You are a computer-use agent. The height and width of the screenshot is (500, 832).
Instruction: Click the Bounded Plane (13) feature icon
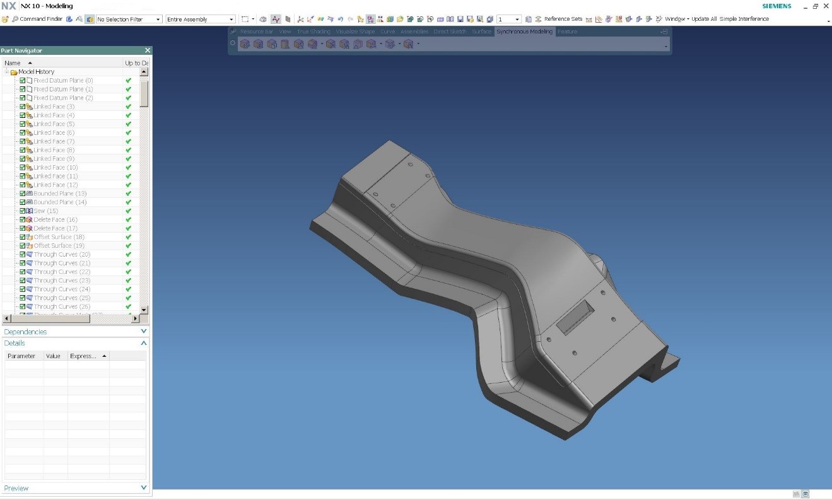coord(29,194)
